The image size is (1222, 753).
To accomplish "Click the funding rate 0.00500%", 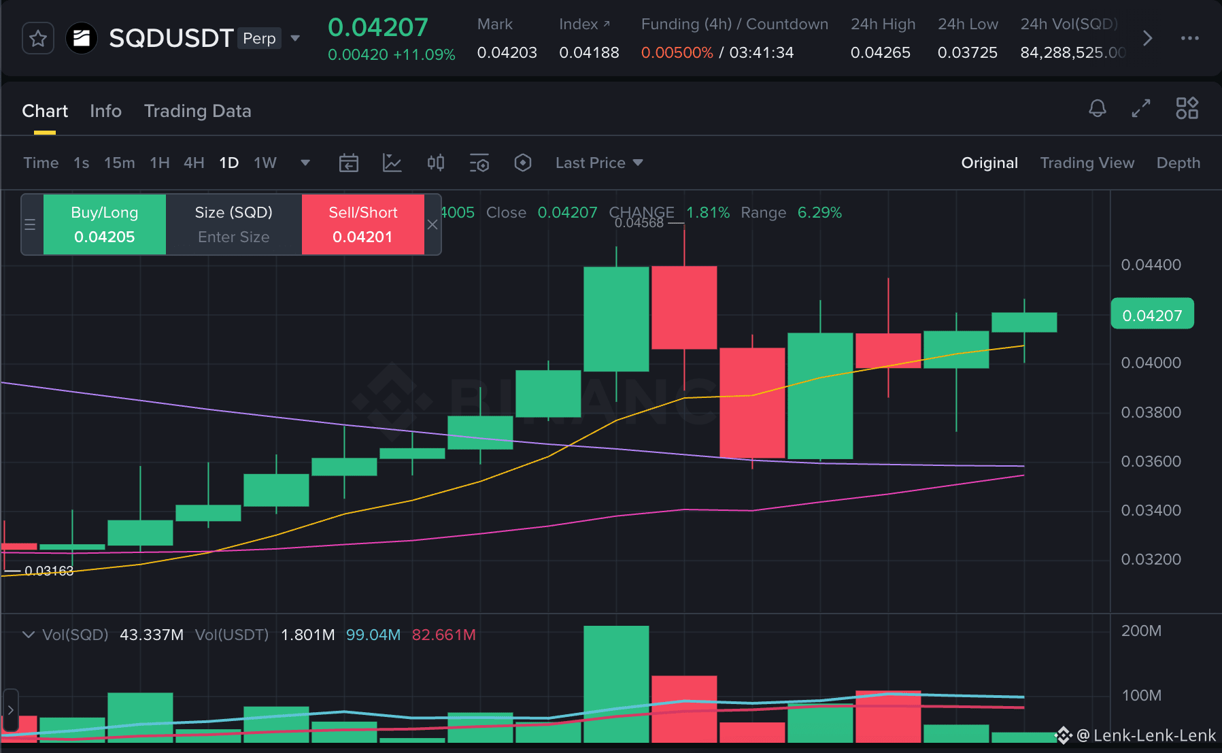I will tap(677, 52).
